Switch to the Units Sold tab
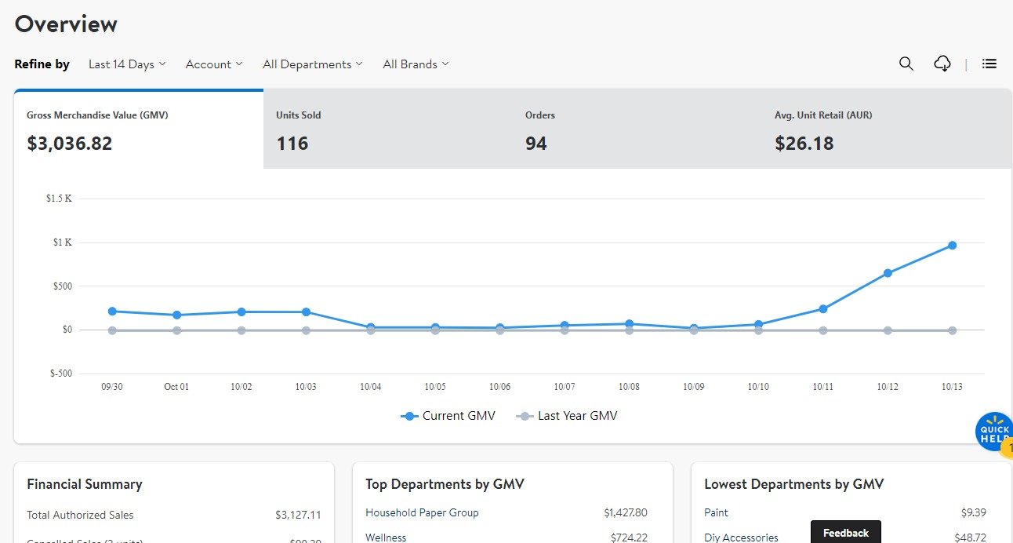The width and height of the screenshot is (1013, 543). (387, 129)
